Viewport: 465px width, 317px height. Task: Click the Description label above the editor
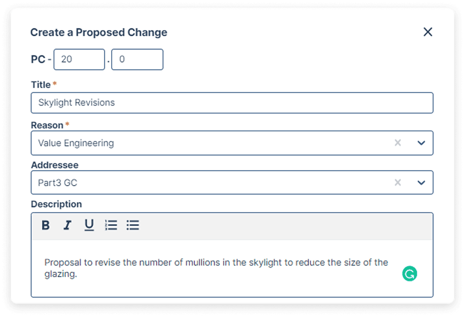[56, 204]
